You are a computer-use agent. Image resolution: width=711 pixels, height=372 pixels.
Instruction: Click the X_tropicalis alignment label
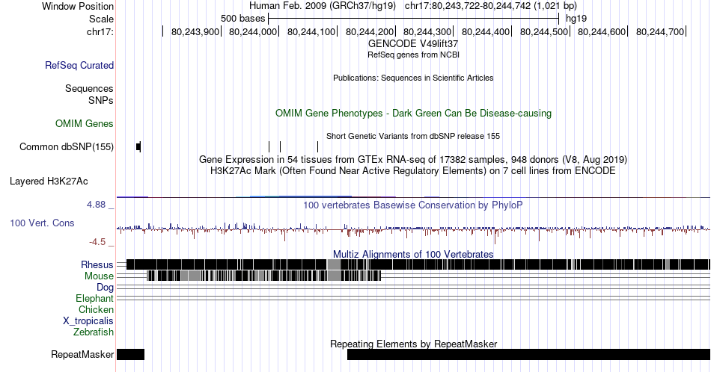point(88,321)
